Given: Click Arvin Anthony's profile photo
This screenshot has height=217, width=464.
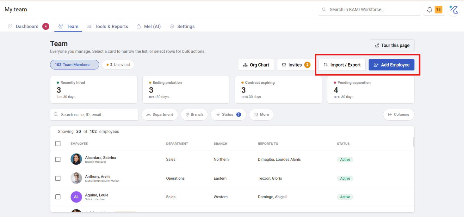Looking at the screenshot, I should click(x=76, y=178).
